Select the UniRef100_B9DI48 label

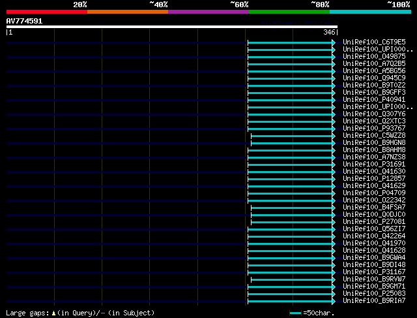pos(374,265)
